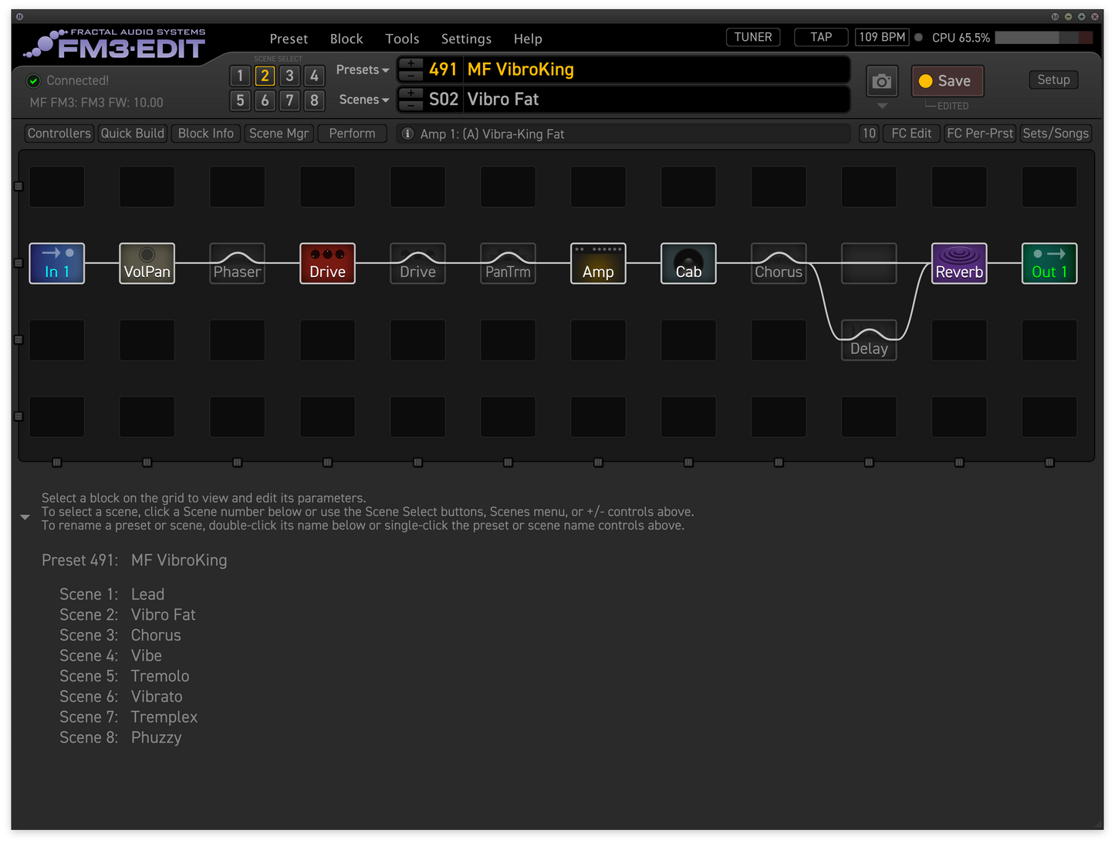This screenshot has width=1115, height=843.
Task: Select the VolPan block
Action: (x=147, y=263)
